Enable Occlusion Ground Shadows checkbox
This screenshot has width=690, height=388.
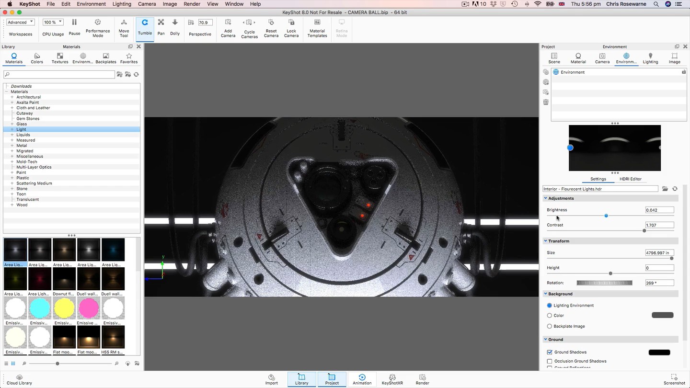550,361
